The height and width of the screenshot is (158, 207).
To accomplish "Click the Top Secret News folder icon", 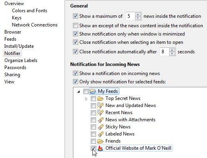I will tap(100, 98).
